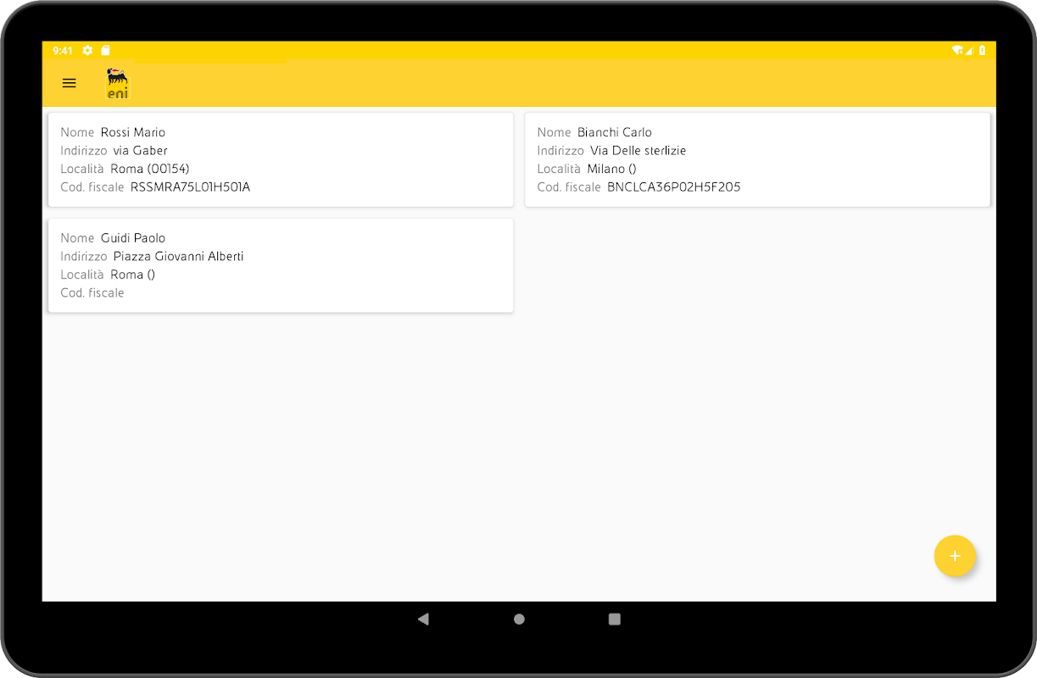Tap the Wi-Fi signal status icon
Viewport: 1037px width, 678px height.
click(957, 51)
